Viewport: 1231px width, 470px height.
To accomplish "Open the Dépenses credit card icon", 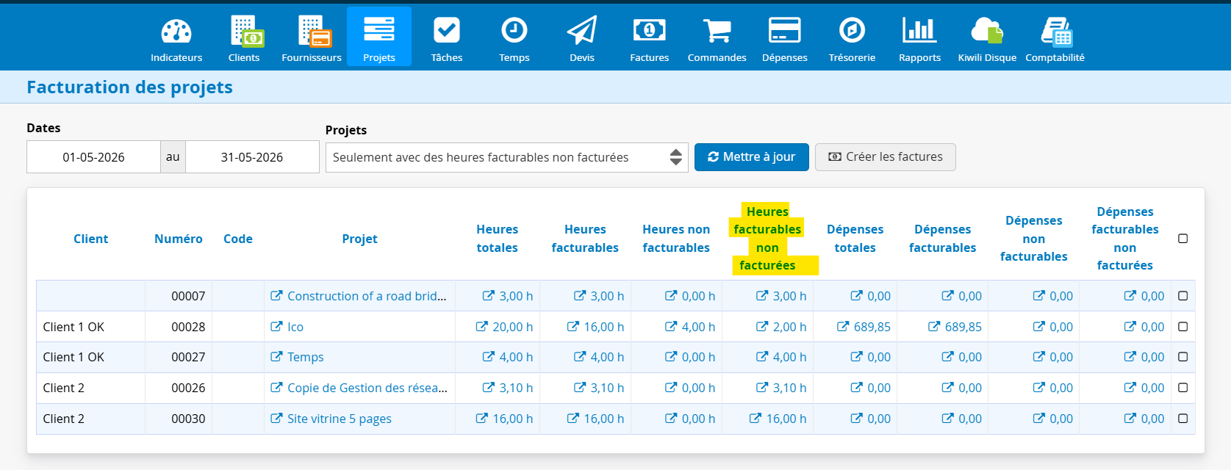I will click(785, 31).
